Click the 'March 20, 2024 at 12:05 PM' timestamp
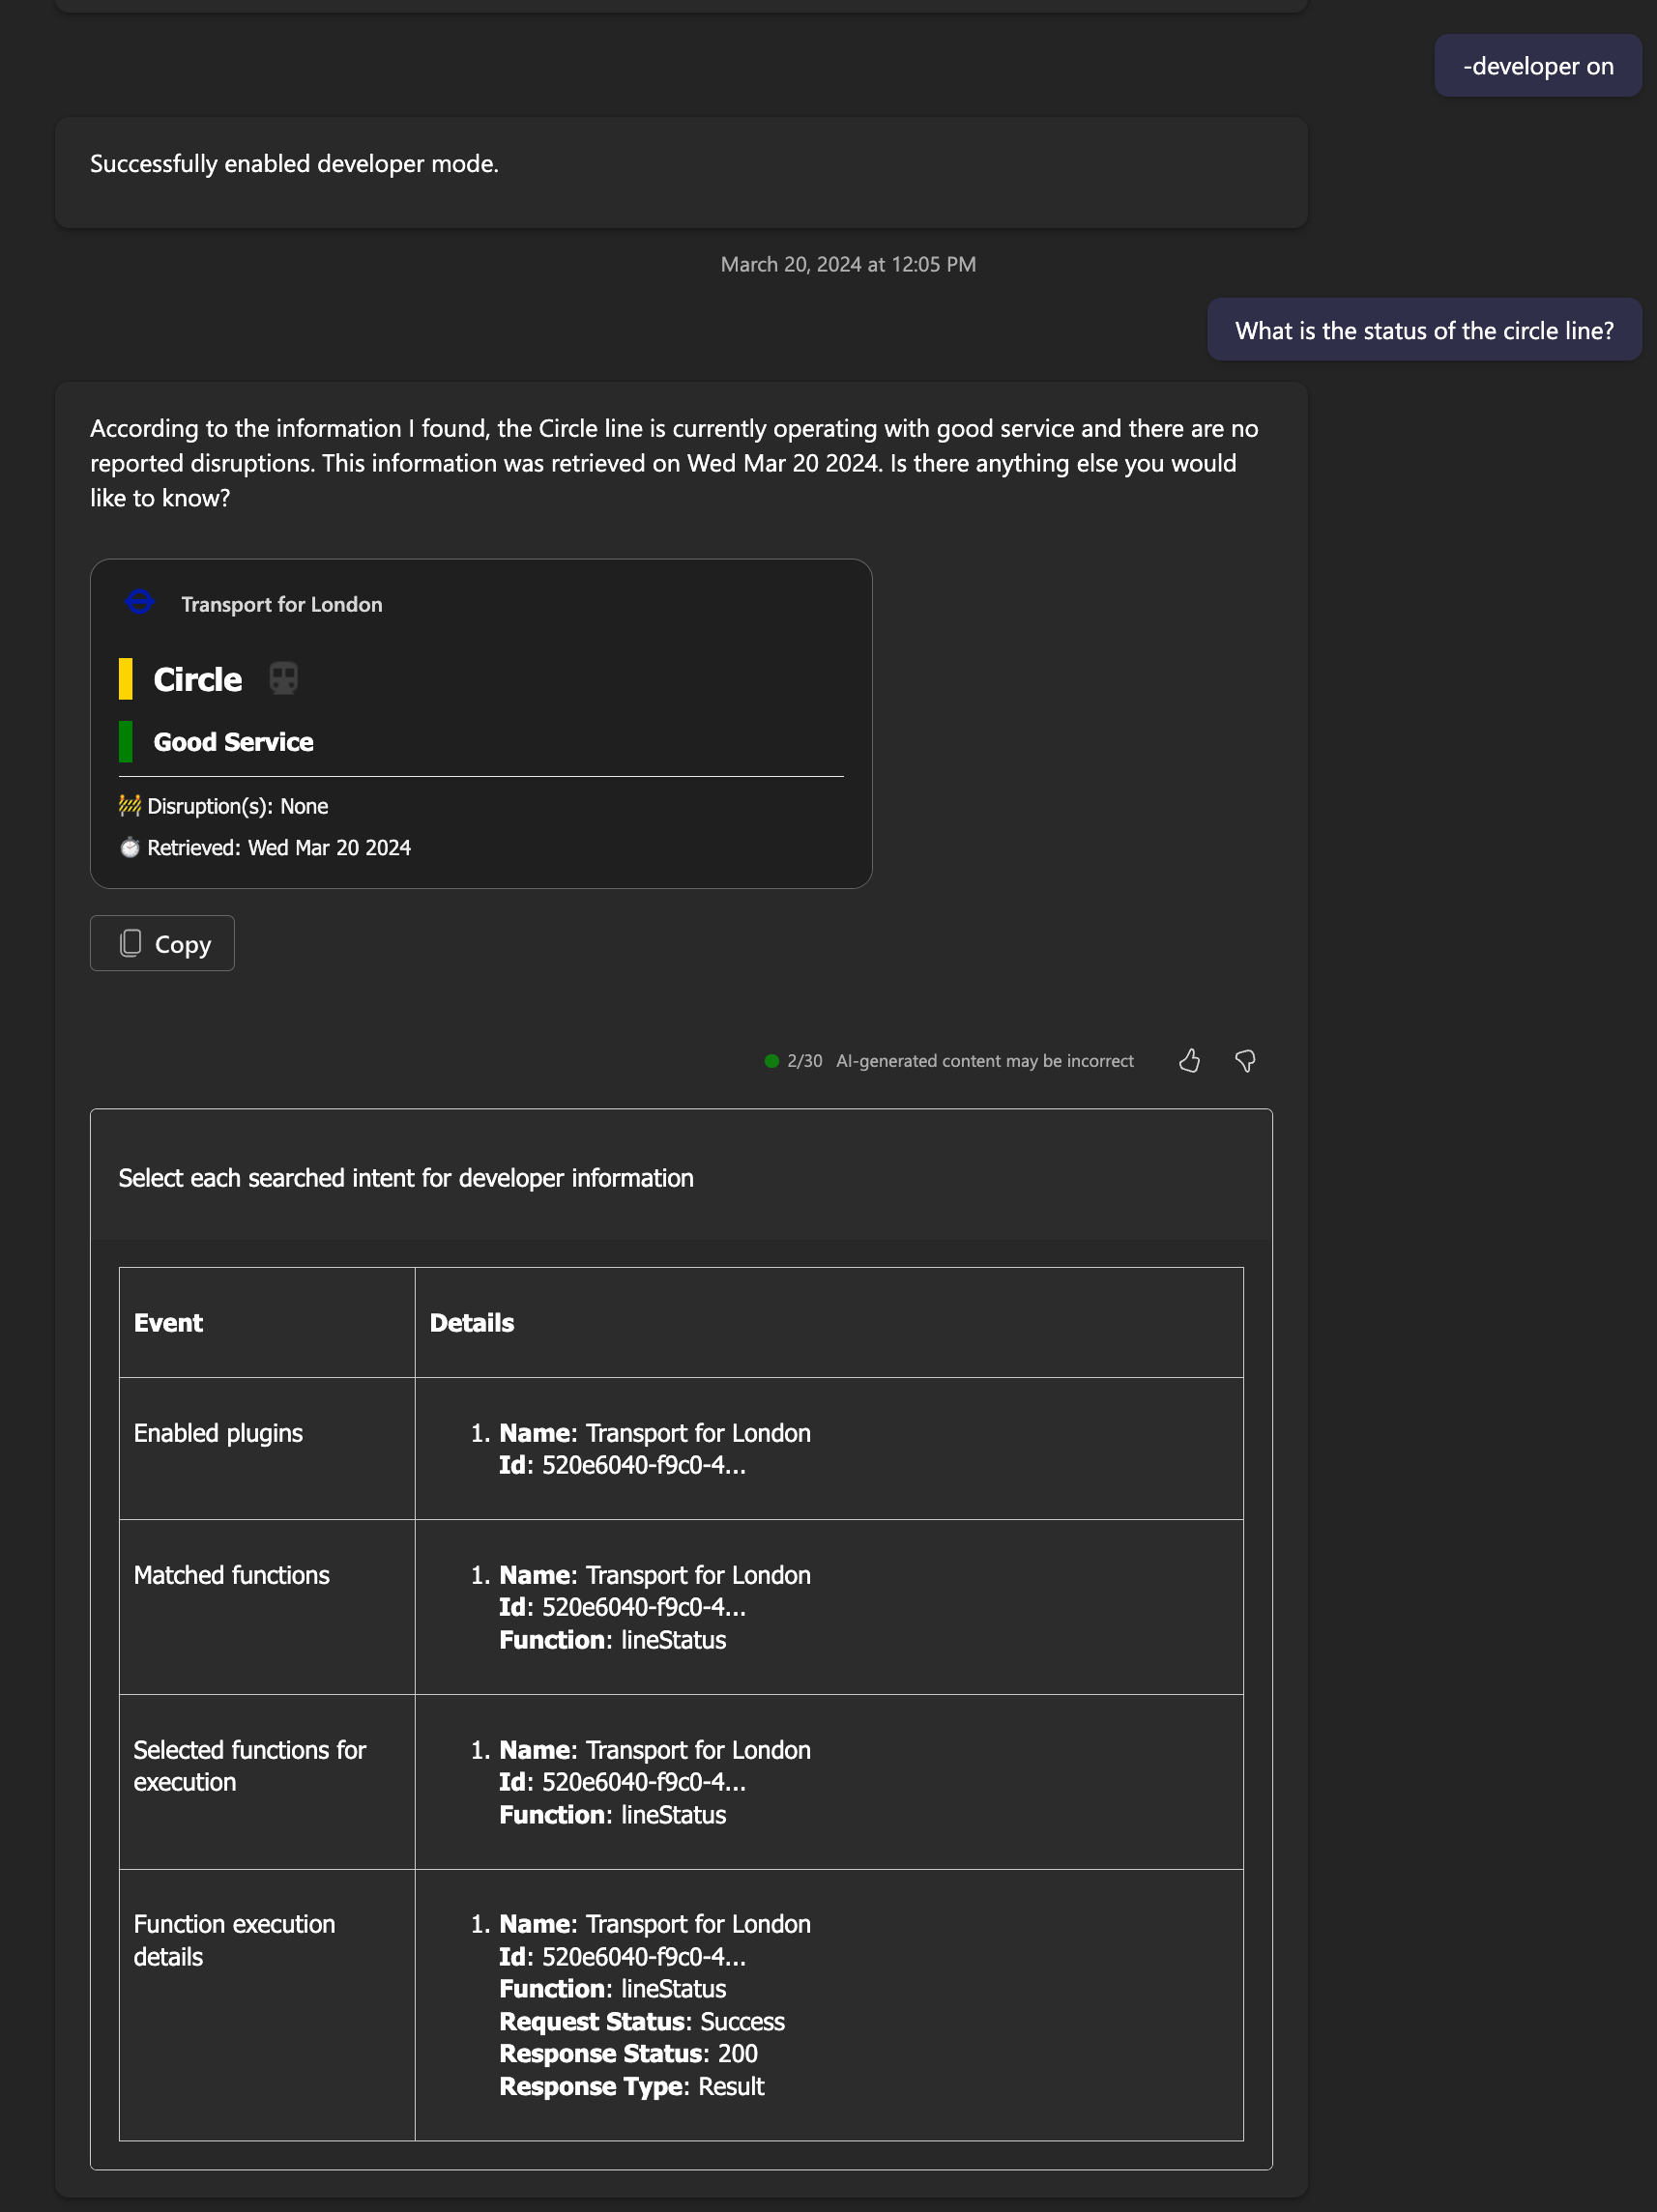This screenshot has width=1657, height=2212. [848, 264]
